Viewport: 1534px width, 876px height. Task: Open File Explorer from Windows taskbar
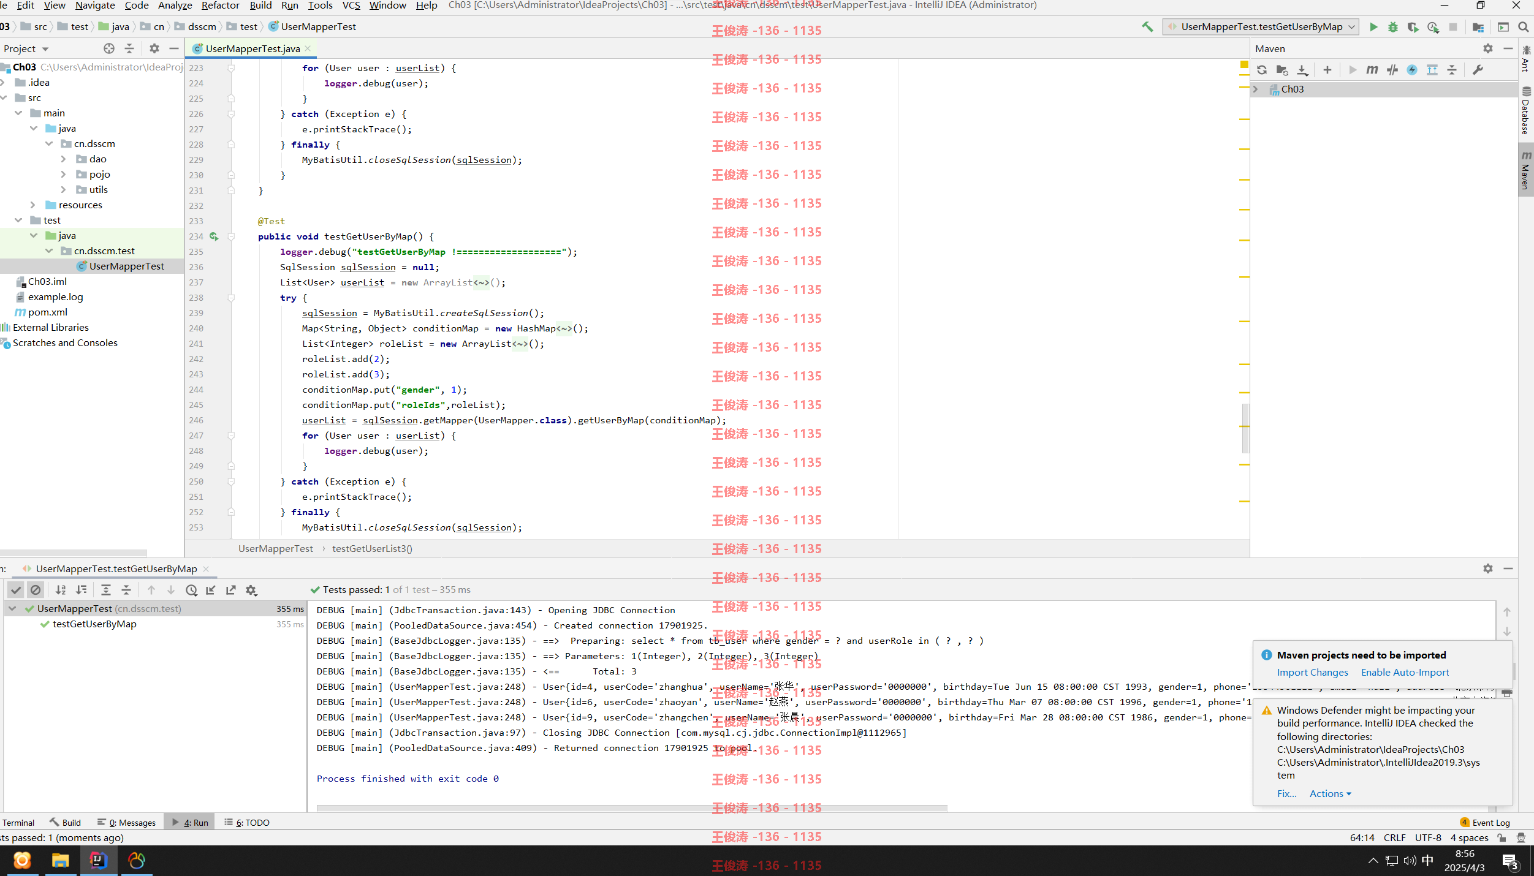[60, 861]
